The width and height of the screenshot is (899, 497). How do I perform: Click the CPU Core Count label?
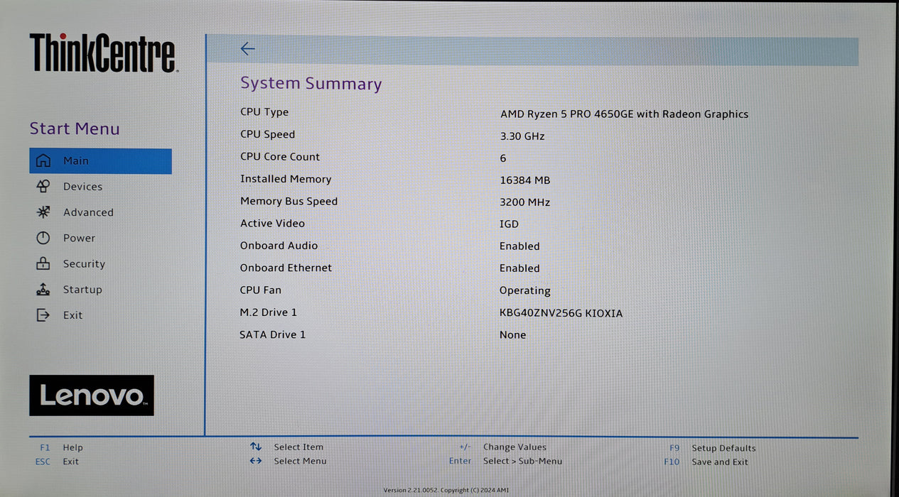[x=280, y=157]
